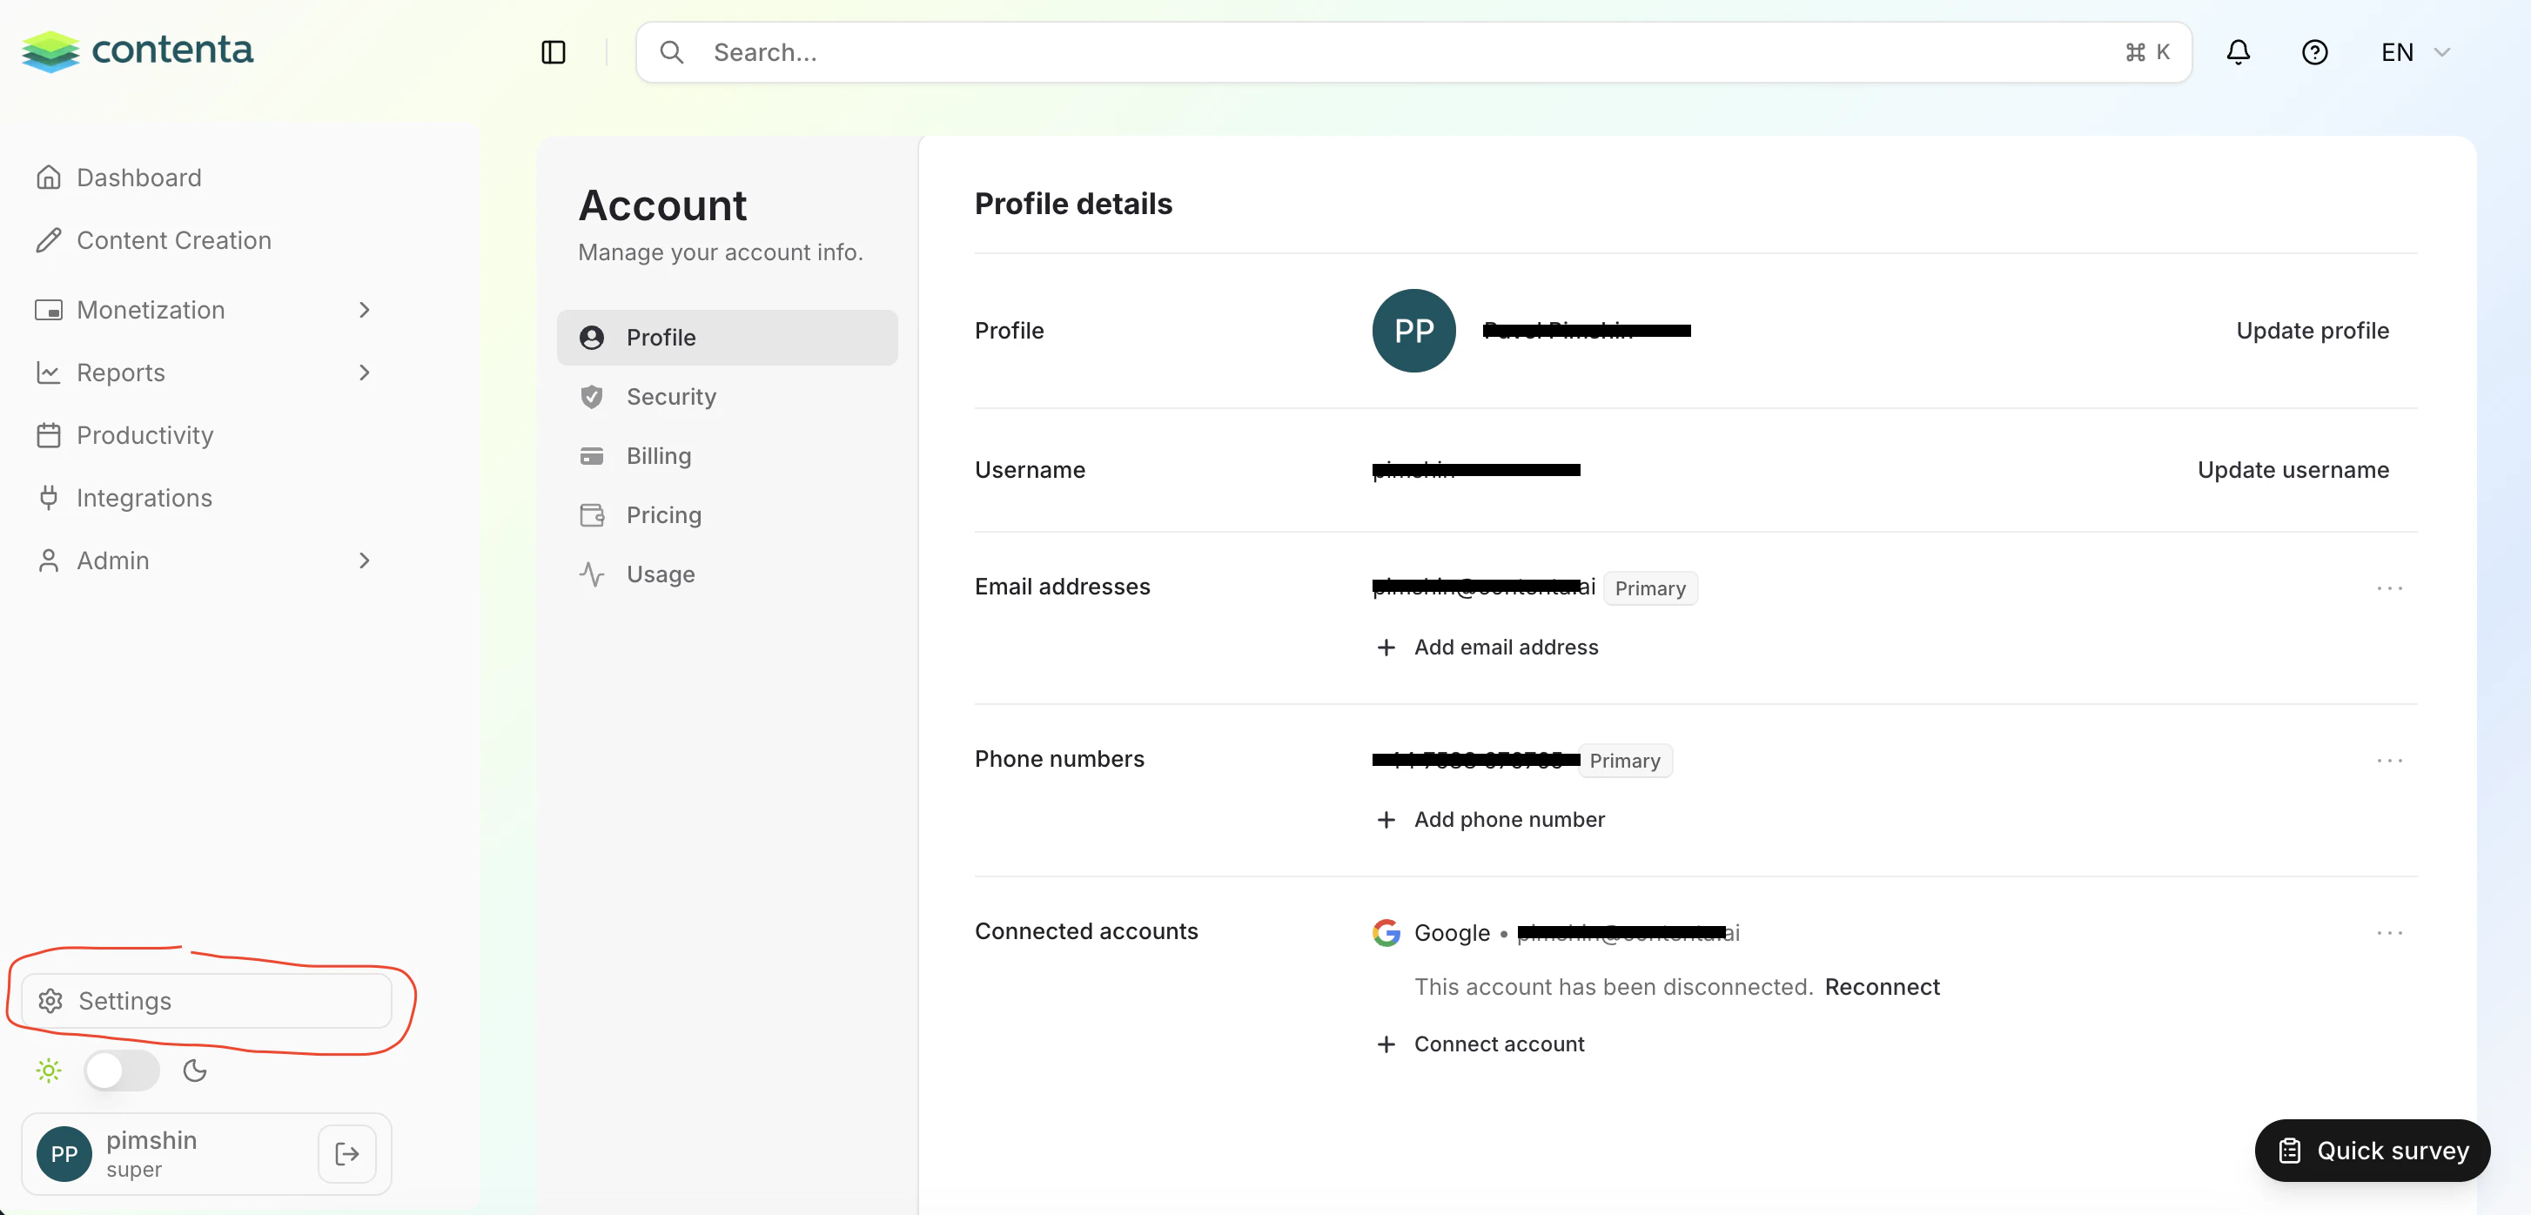
Task: Expand the Monetization submenu chevron
Action: pyautogui.click(x=365, y=311)
